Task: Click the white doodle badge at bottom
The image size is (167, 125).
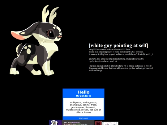Action: (x=110, y=123)
